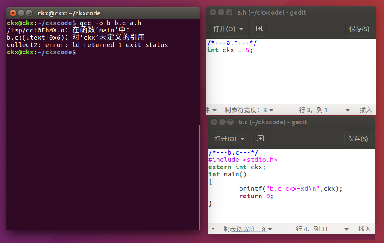
Task: Maximize the a.h gedit window
Action: click(229, 12)
